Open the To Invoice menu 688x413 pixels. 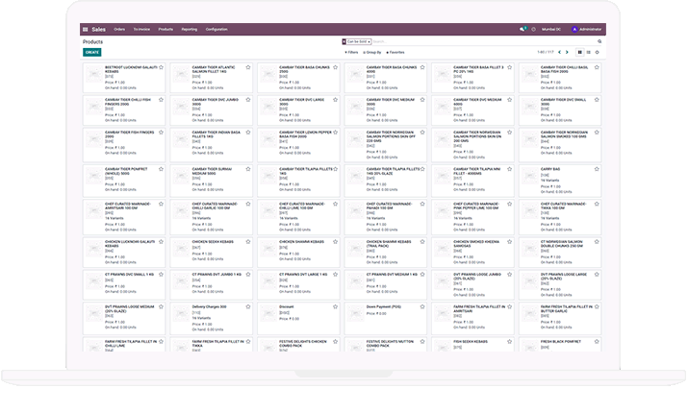tap(141, 30)
